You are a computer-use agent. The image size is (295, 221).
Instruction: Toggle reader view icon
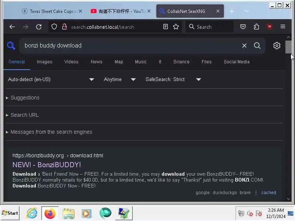click(165, 27)
